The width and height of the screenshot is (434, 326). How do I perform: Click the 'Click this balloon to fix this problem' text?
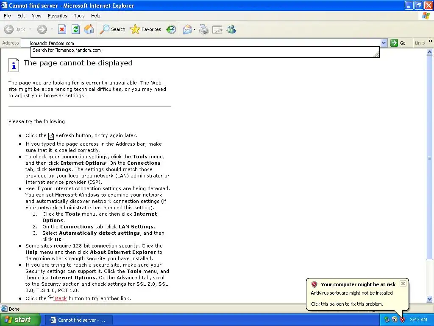click(x=347, y=304)
